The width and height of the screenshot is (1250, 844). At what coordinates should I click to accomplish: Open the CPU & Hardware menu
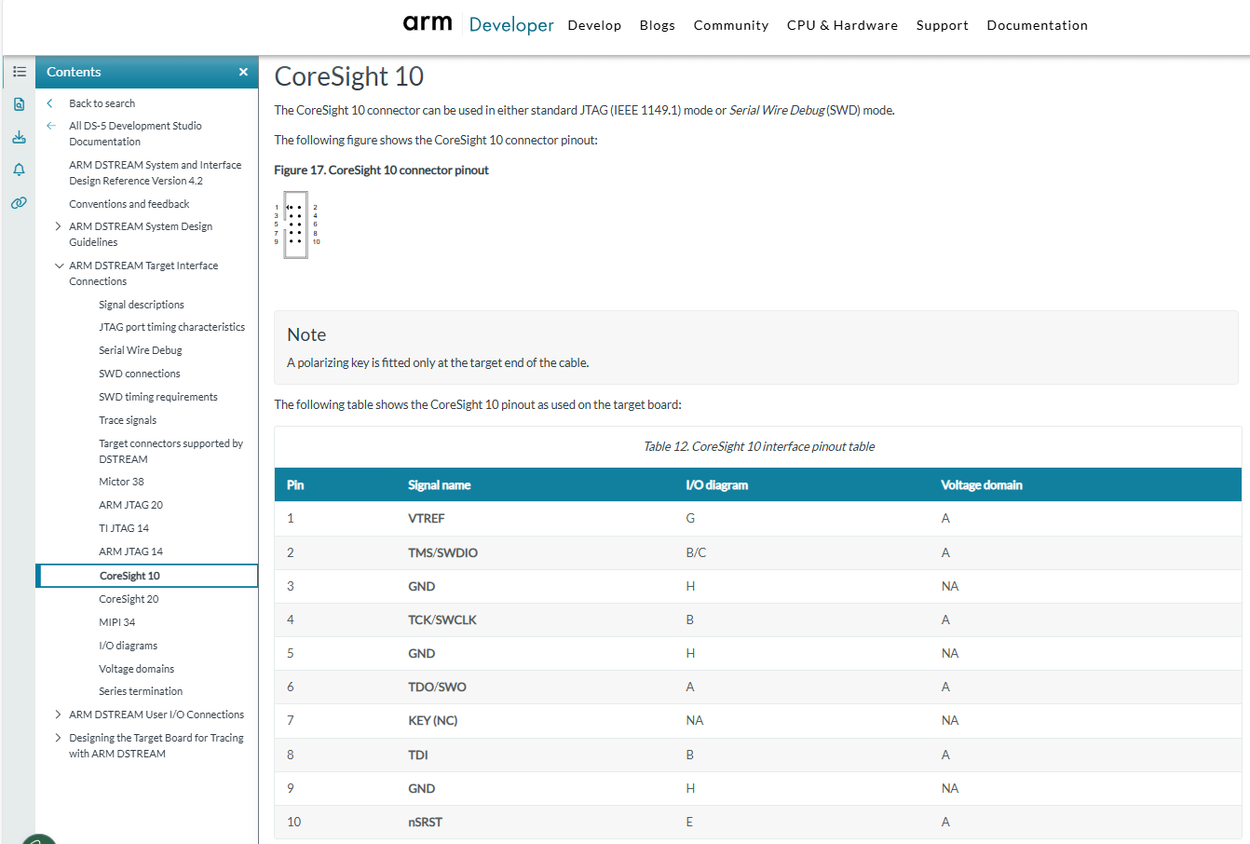[842, 25]
